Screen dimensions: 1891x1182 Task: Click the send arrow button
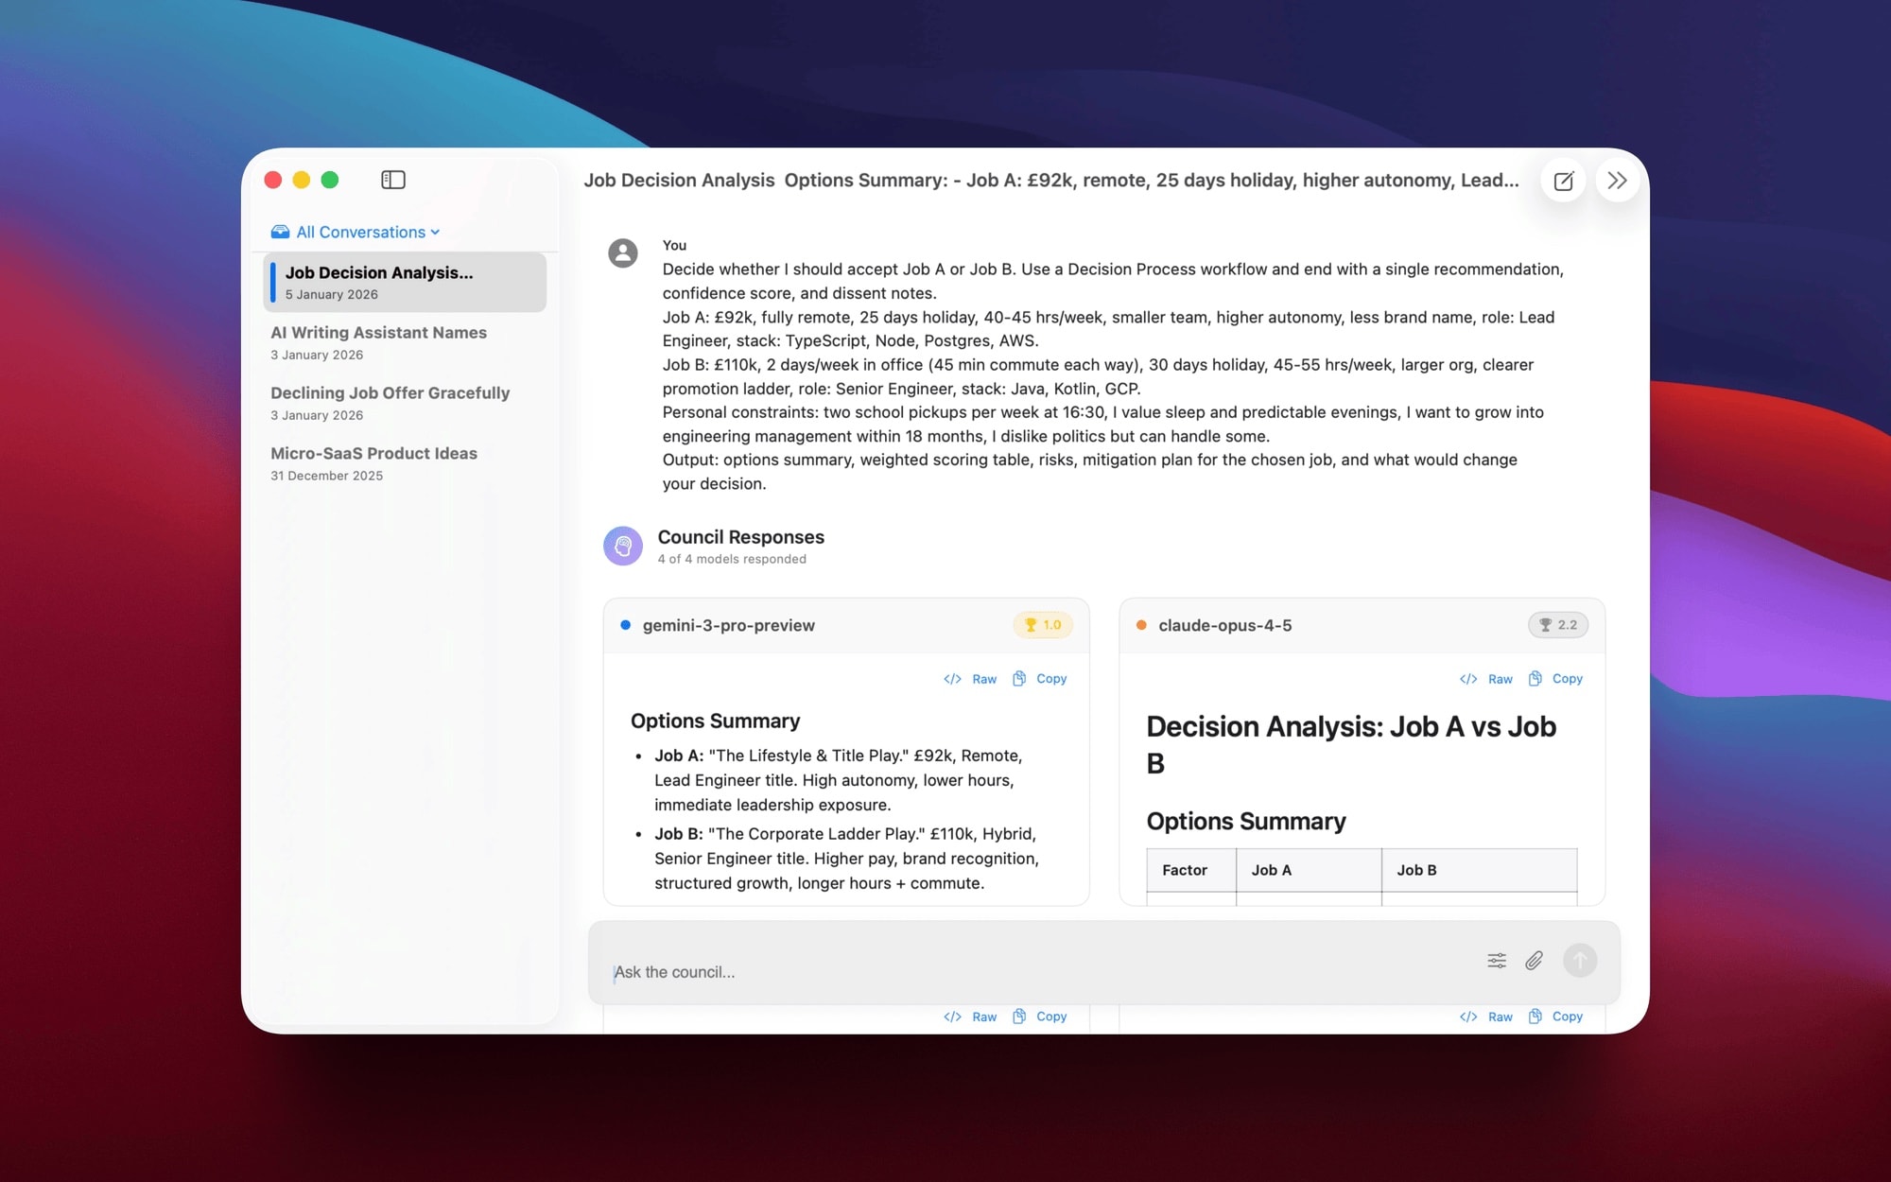coord(1579,960)
